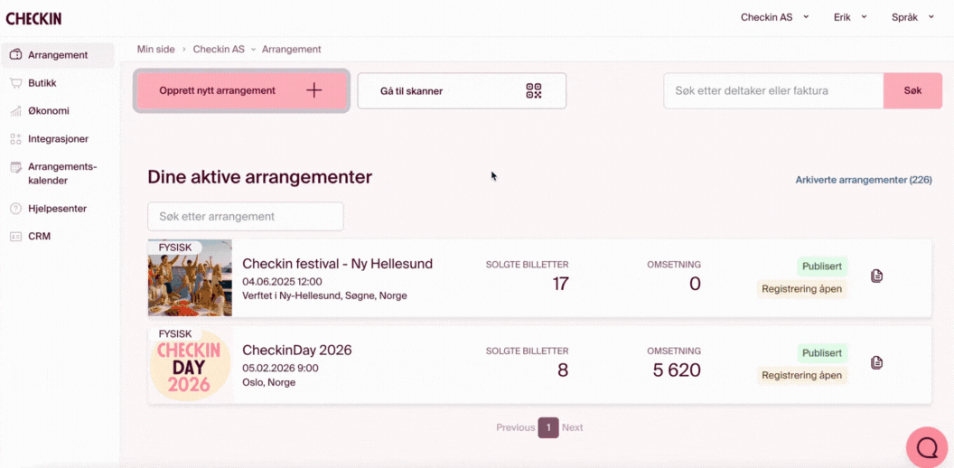Screen dimensions: 954x468
Task: Copy the Checkin festival event via document icon
Action: pyautogui.click(x=876, y=276)
